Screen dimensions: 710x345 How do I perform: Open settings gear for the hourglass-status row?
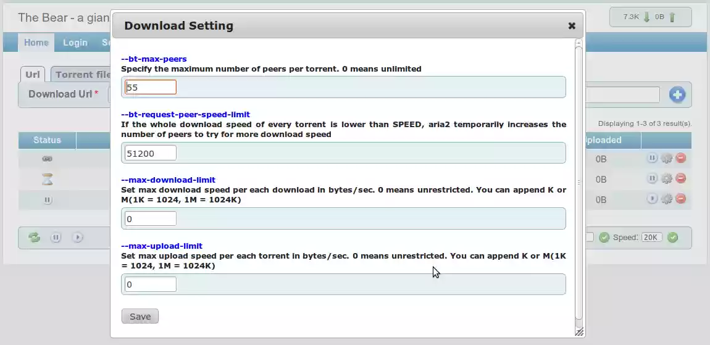click(x=667, y=179)
